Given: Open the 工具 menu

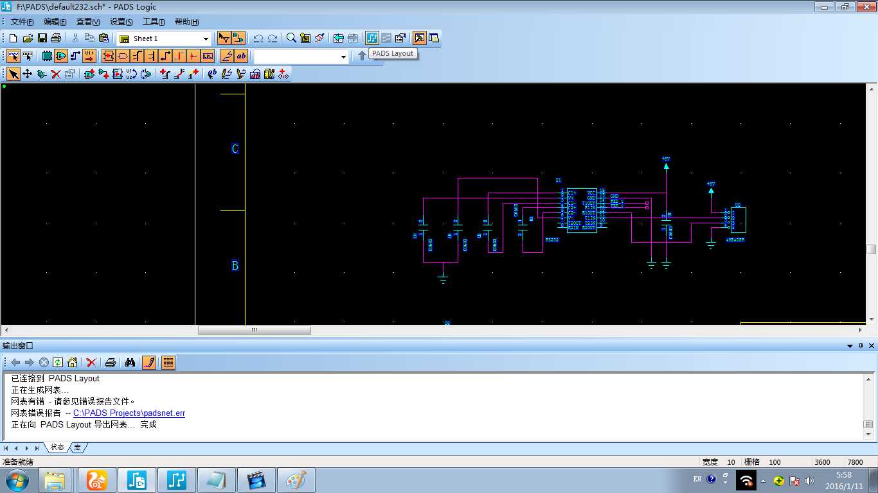Looking at the screenshot, I should click(x=154, y=22).
